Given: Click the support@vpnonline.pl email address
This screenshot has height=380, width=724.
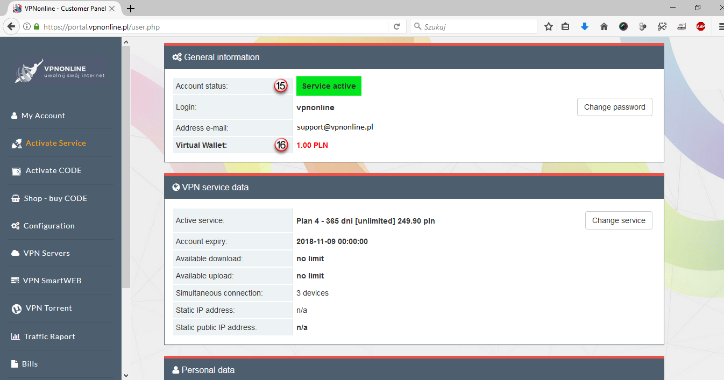Looking at the screenshot, I should pos(335,127).
